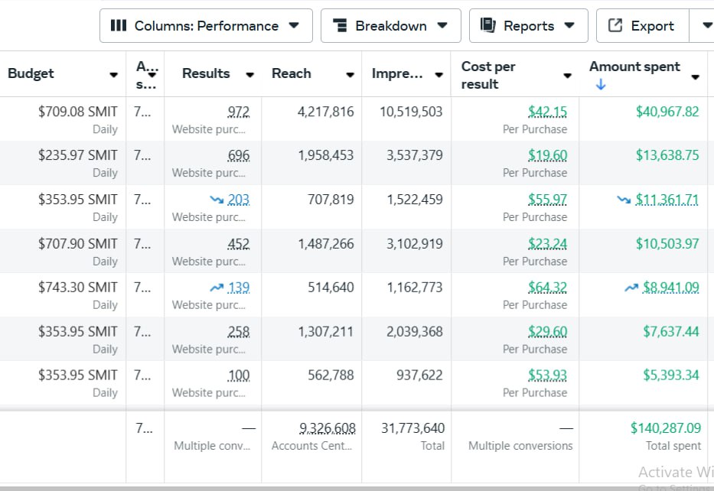This screenshot has width=714, height=491.
Task: Expand the Reach column header menu
Action: 350,75
